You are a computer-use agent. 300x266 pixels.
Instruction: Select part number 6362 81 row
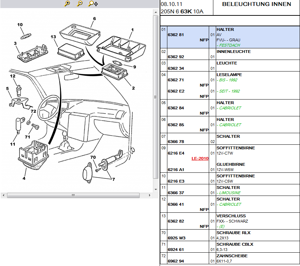coord(176,35)
